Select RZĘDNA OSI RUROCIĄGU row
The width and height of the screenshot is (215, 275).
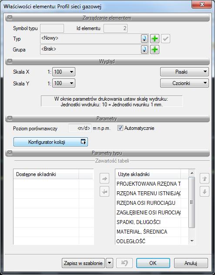[x=151, y=203]
